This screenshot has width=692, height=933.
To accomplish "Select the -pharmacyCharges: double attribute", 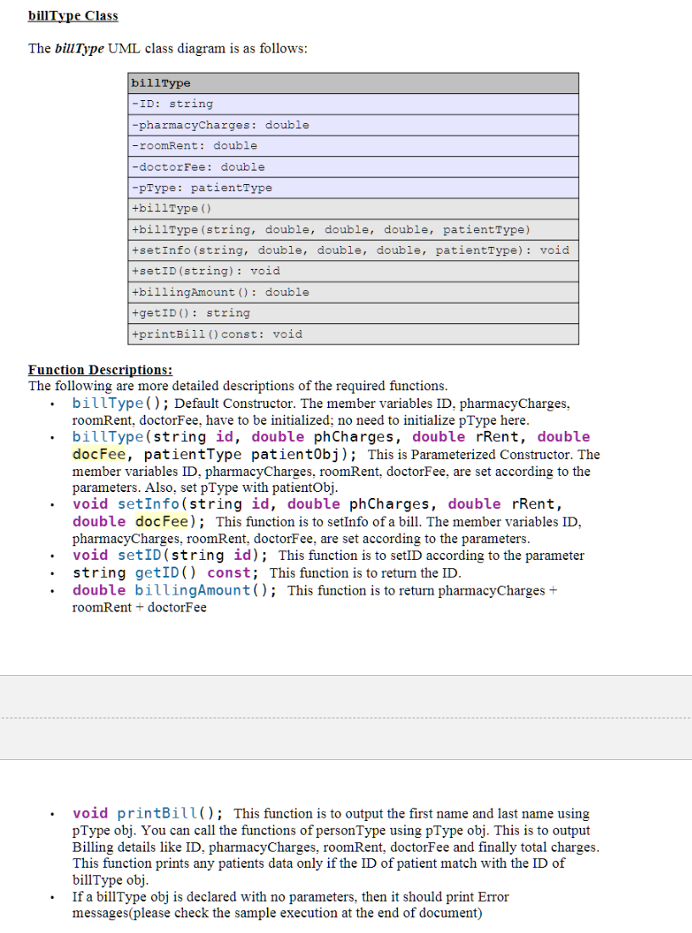I will tap(354, 124).
